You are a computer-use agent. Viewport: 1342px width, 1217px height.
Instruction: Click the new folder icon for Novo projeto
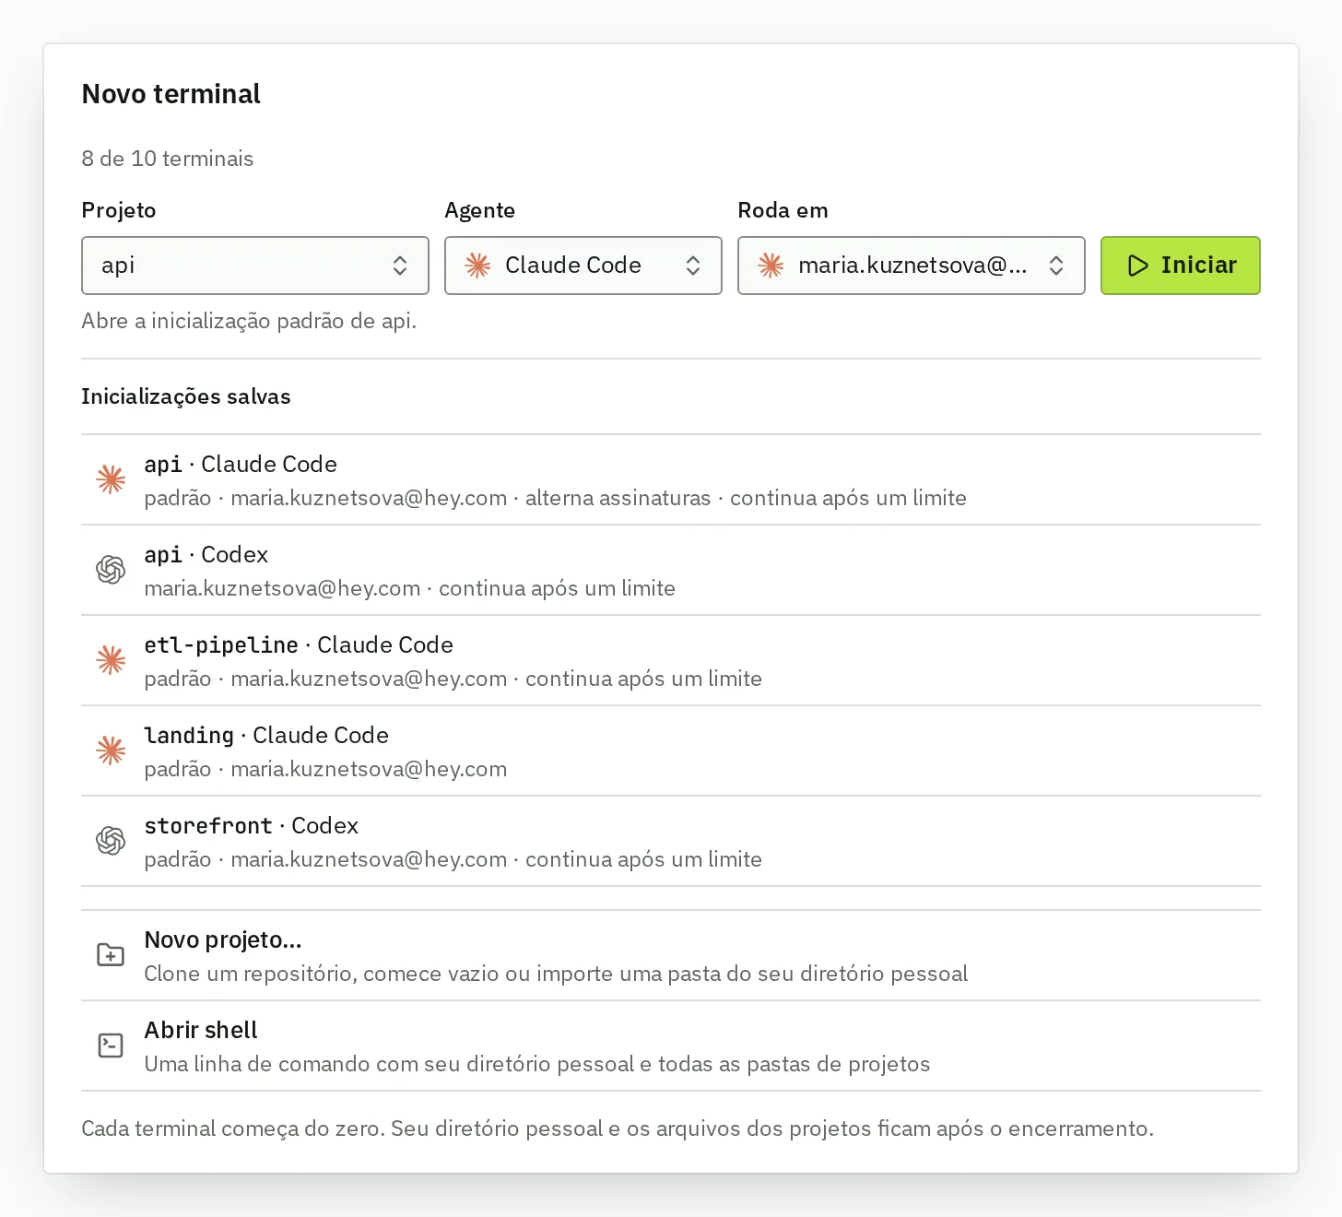coord(111,955)
